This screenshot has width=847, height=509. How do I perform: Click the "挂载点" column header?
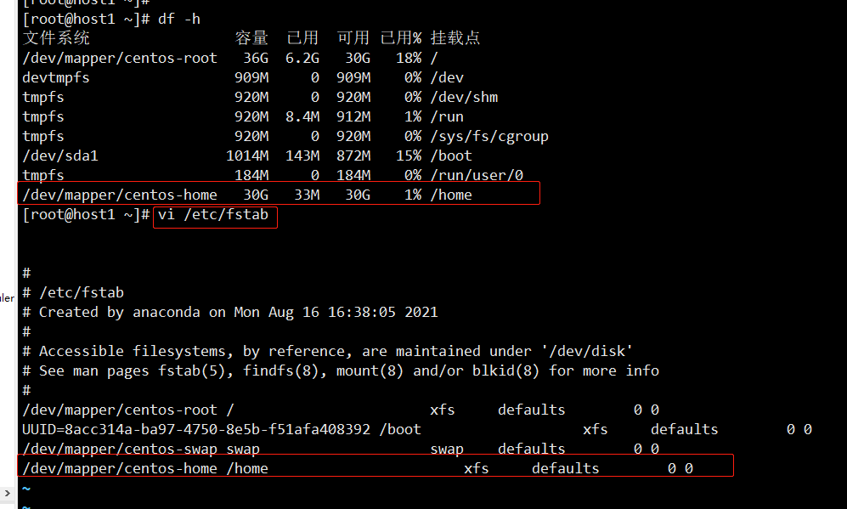coord(455,38)
